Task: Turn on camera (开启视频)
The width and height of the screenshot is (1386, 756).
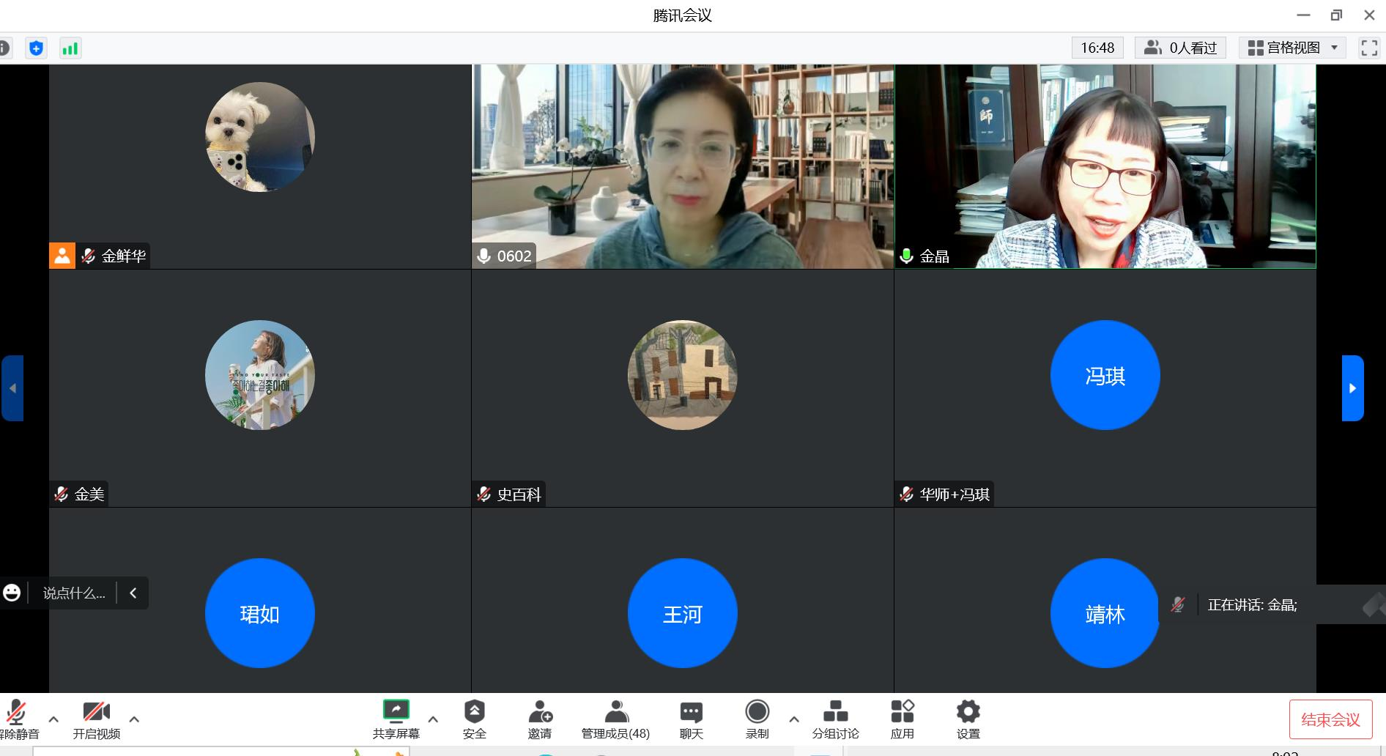Action: point(96,719)
